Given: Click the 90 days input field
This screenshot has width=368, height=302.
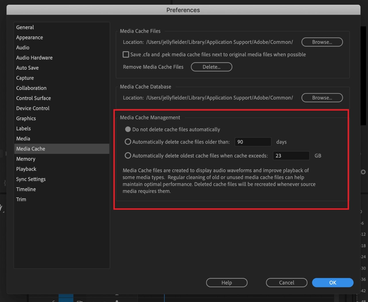Looking at the screenshot, I should (x=253, y=142).
